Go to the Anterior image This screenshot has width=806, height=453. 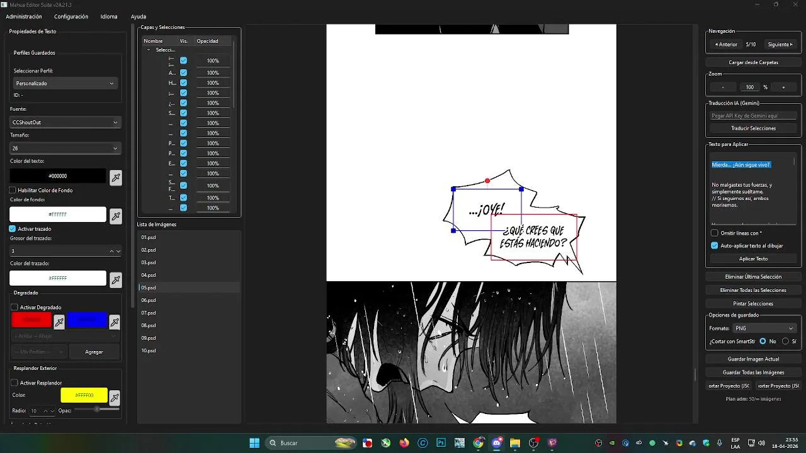[x=726, y=45]
